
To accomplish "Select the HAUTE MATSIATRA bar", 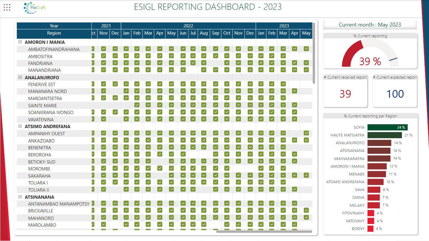I will click(x=385, y=135).
